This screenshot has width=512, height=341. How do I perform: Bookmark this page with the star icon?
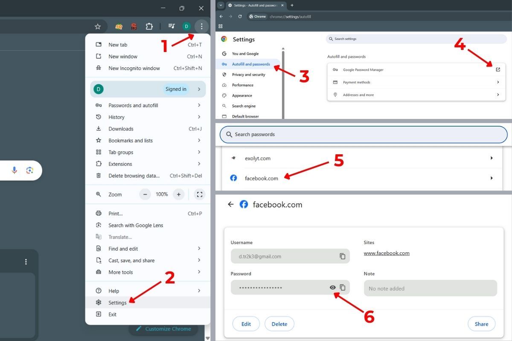(98, 26)
